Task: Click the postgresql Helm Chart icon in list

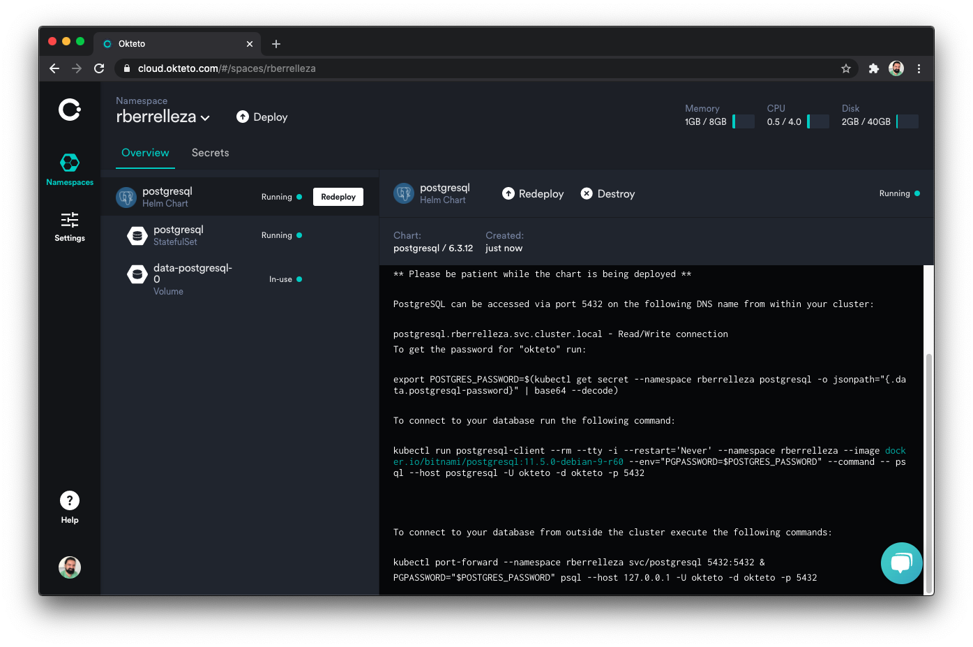Action: point(126,197)
